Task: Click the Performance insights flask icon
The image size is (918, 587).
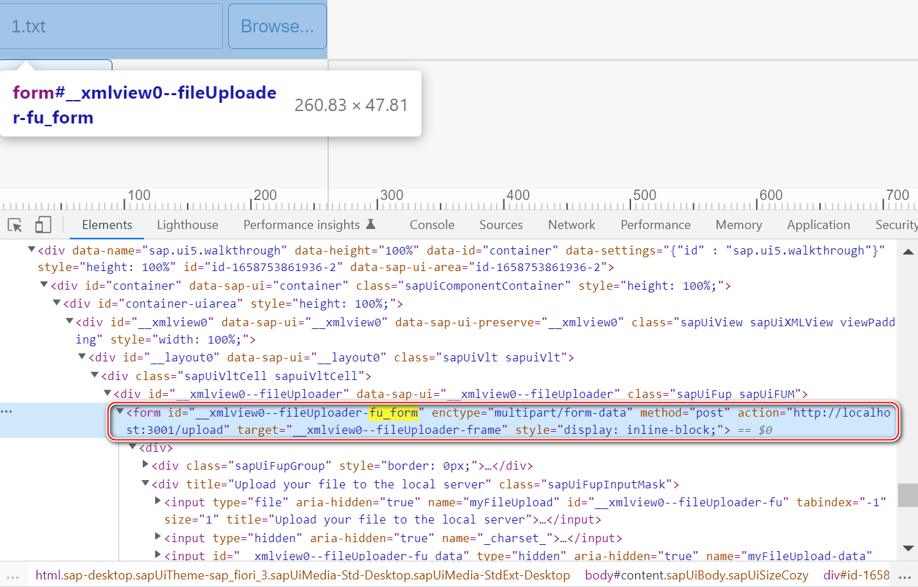Action: tap(370, 224)
